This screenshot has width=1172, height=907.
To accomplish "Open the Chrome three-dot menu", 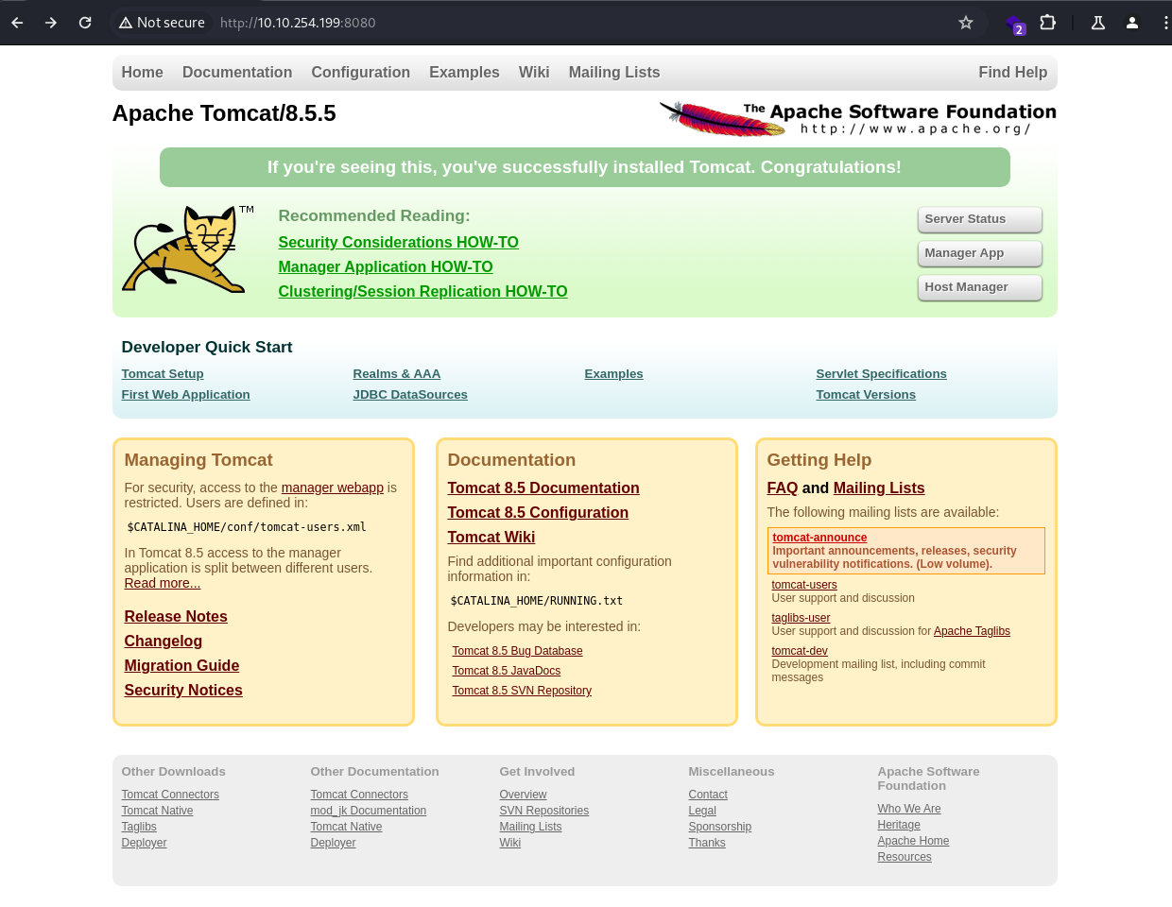I will coord(1165,23).
